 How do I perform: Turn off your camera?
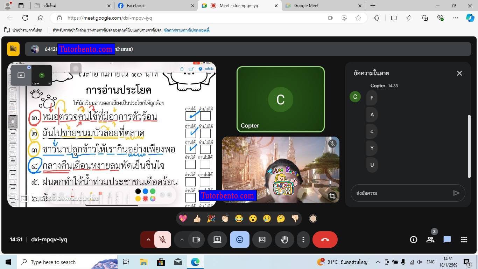pyautogui.click(x=196, y=240)
